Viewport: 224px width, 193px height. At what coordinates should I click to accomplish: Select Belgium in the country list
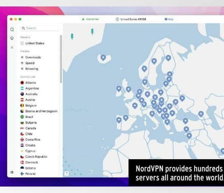tap(29, 105)
